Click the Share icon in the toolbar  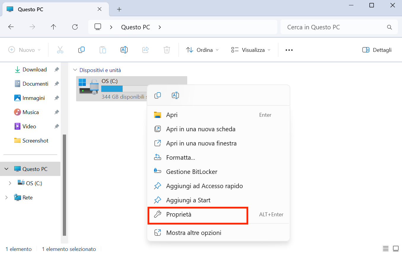(145, 50)
